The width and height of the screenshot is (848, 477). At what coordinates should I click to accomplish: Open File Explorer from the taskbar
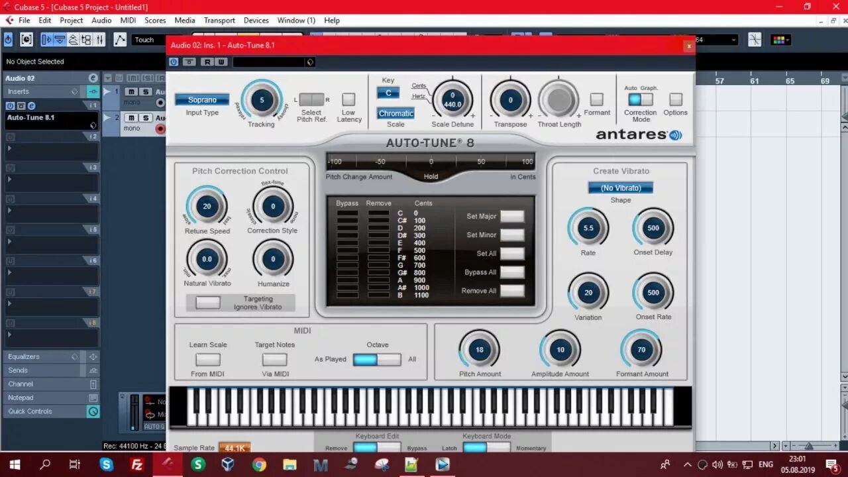290,464
